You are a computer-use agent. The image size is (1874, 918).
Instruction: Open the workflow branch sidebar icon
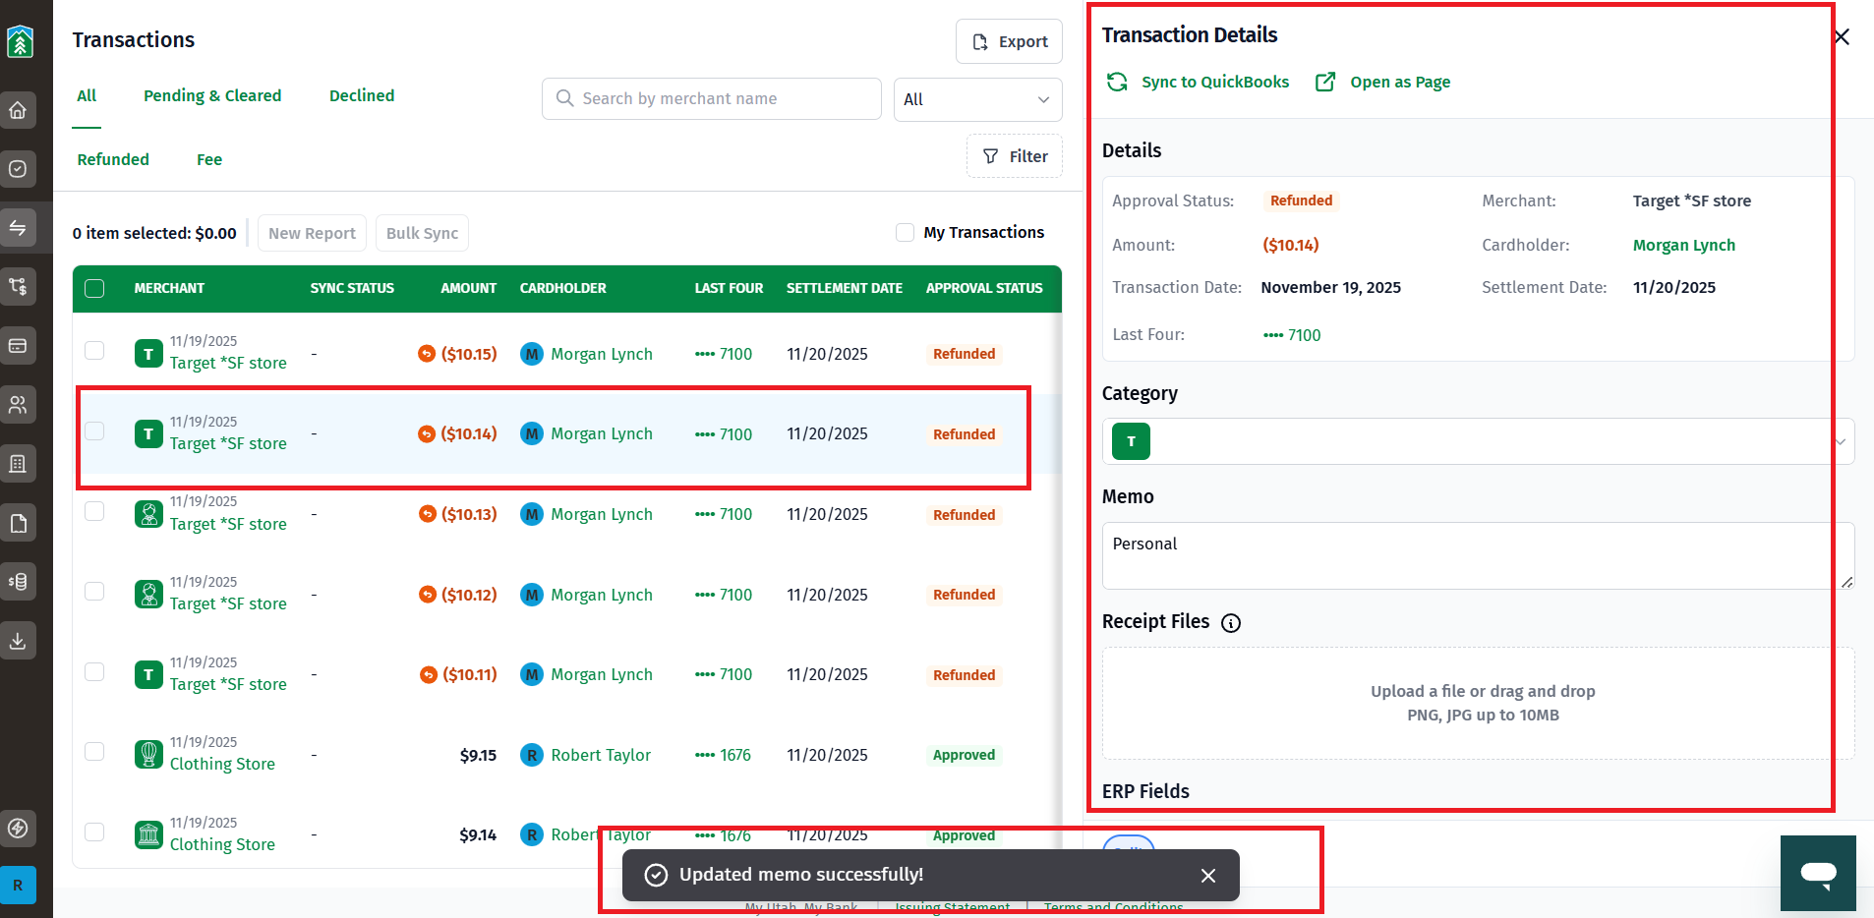(x=18, y=287)
